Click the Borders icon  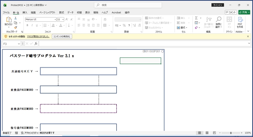click(x=45, y=25)
